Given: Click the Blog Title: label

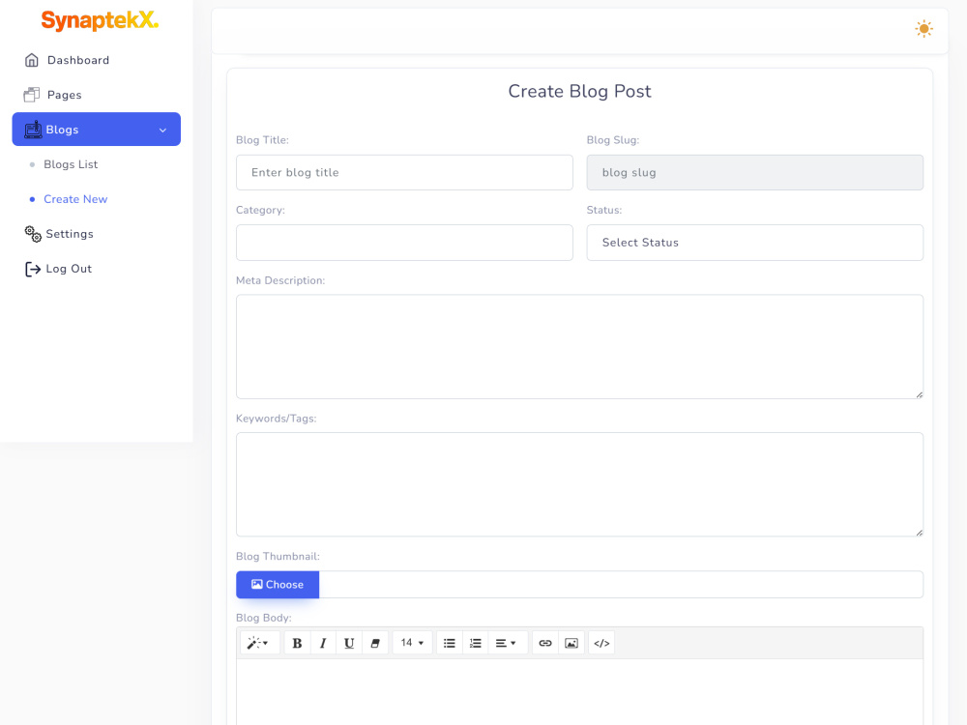Looking at the screenshot, I should tap(262, 140).
